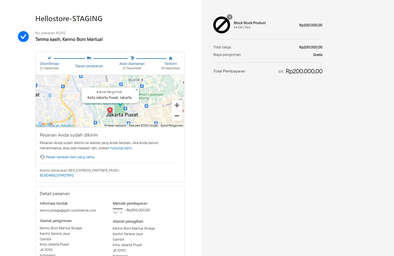The width and height of the screenshot is (394, 256).
Task: Open tracking number BLND4862319427892
Action: 57,175
